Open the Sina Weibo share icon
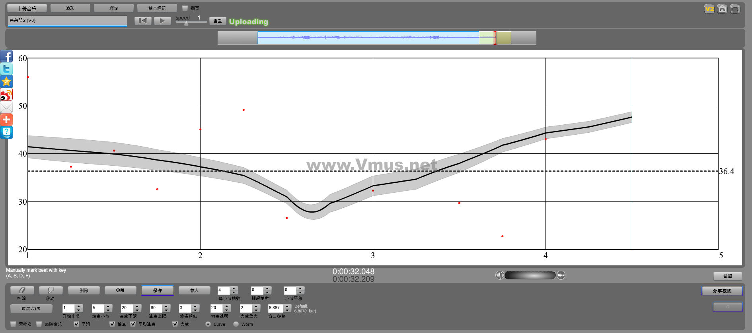Screen dimensions: 752x333 click(x=6, y=95)
